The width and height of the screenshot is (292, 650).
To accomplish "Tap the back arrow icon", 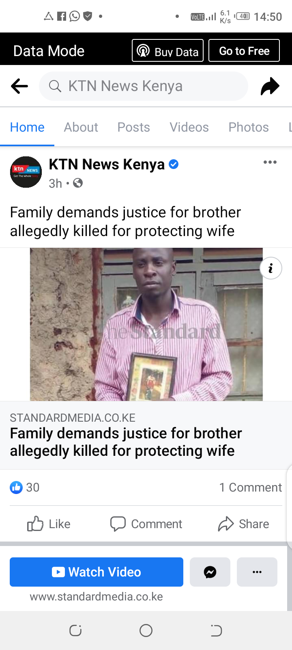I will coord(19,86).
